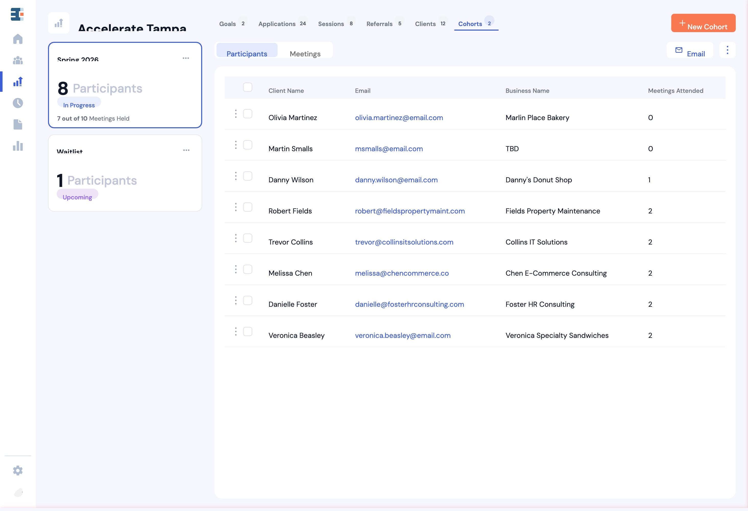The width and height of the screenshot is (748, 511).
Task: Select the people icon in the sidebar
Action: 18,60
